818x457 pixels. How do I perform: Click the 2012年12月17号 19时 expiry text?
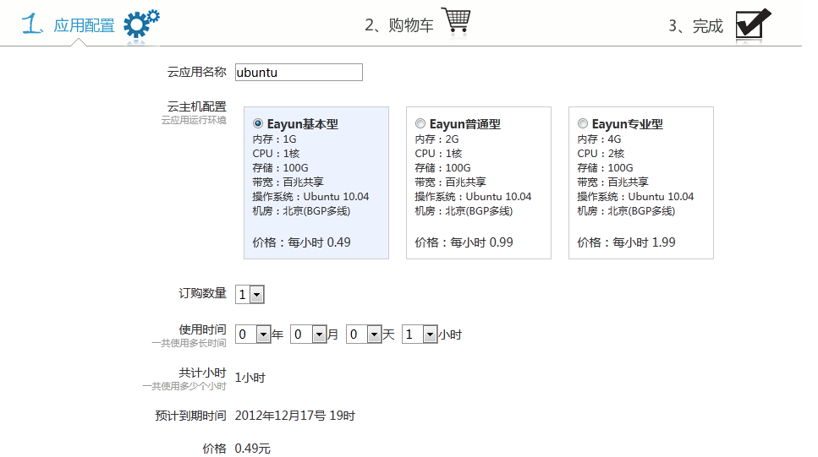294,416
